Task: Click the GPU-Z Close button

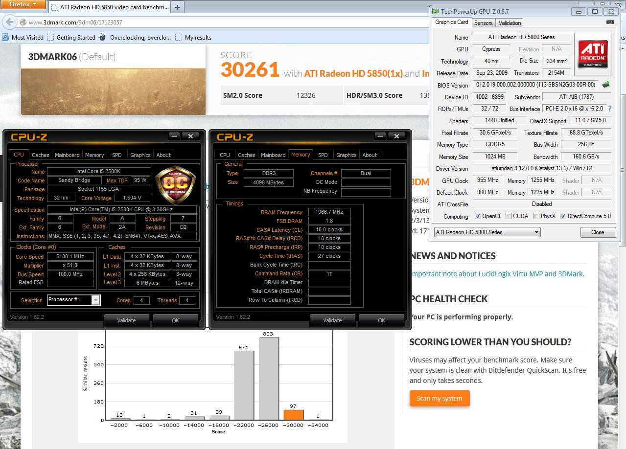Action: coord(598,232)
